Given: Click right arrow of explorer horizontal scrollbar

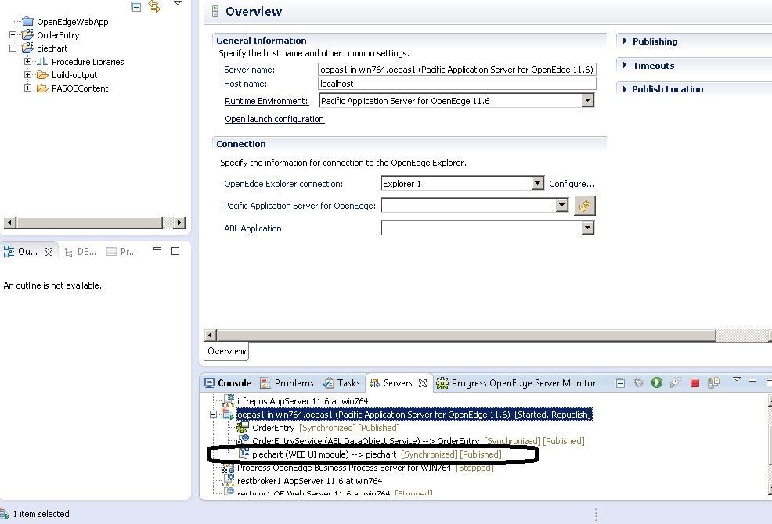Looking at the screenshot, I should click(180, 222).
